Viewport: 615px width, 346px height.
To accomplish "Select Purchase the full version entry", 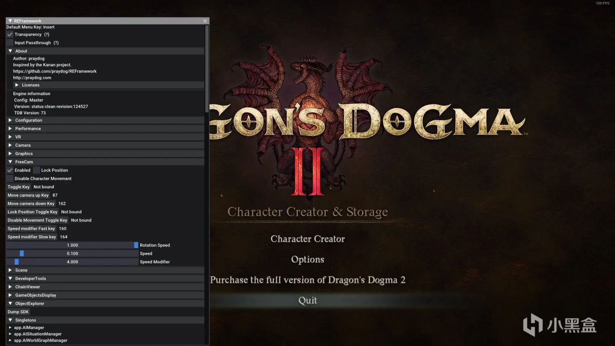I will 307,280.
